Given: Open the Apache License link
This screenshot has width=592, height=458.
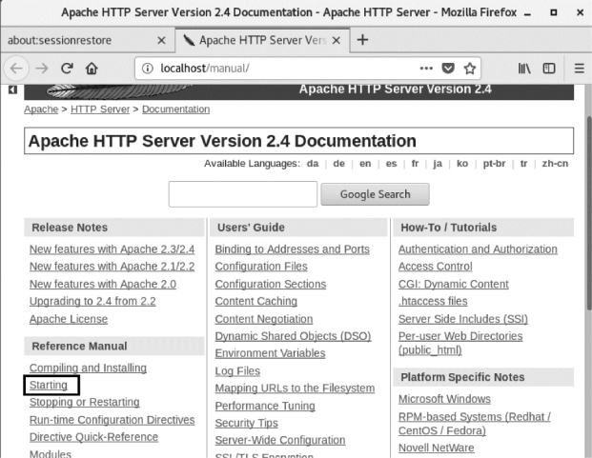Looking at the screenshot, I should tap(69, 319).
